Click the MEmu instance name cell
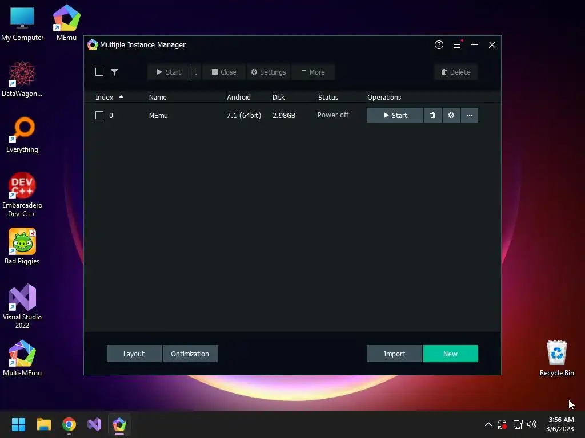 coord(158,115)
